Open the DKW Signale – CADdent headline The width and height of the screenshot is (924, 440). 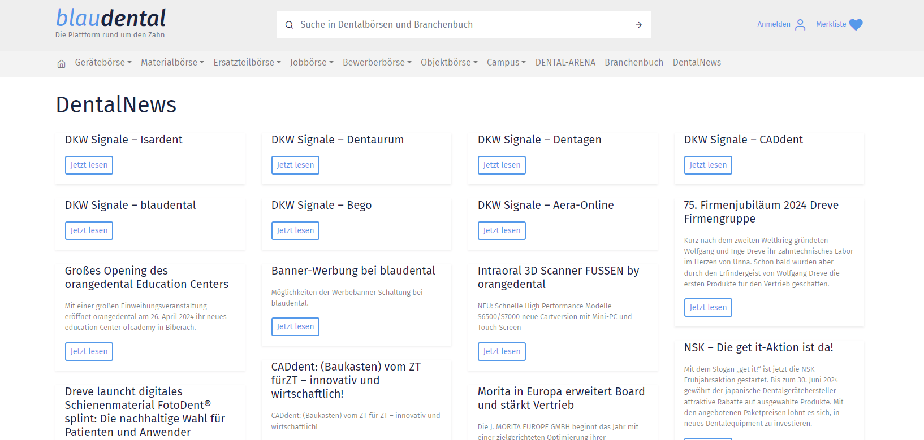pyautogui.click(x=744, y=140)
